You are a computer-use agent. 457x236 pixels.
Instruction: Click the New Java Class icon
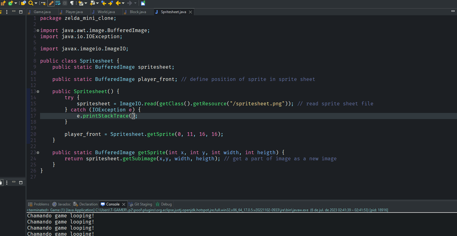(11, 3)
